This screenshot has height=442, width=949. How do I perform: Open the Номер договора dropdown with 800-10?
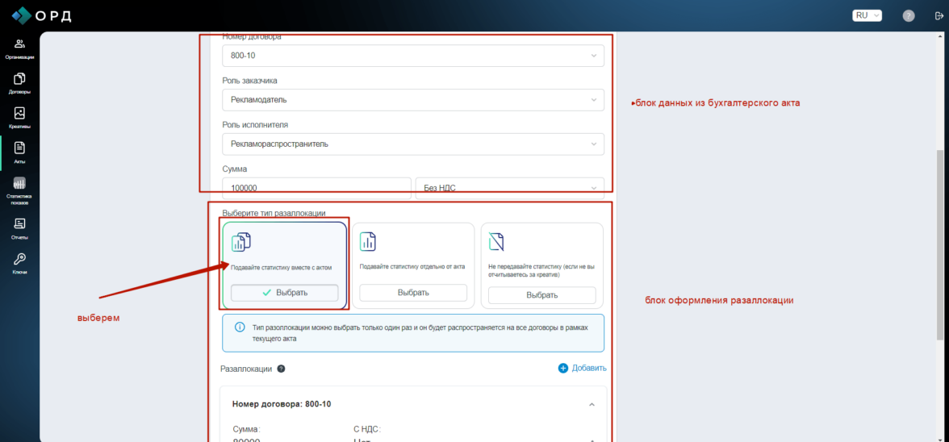tap(413, 56)
